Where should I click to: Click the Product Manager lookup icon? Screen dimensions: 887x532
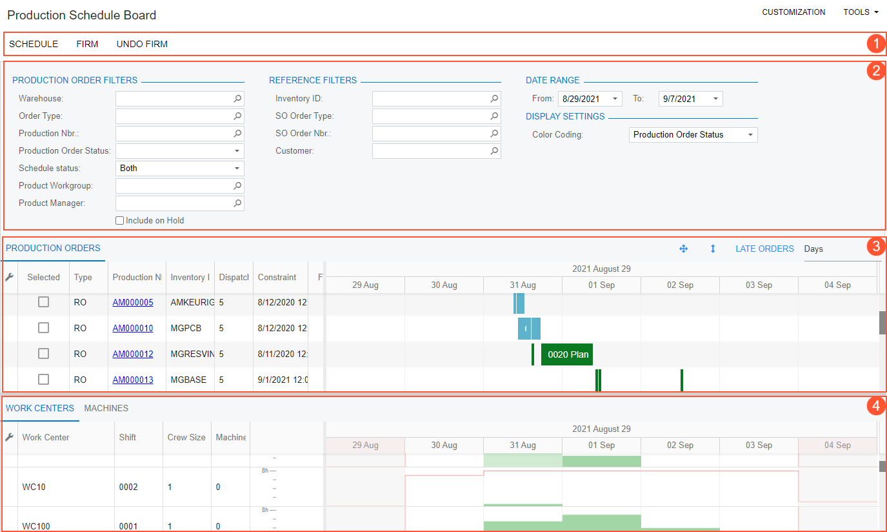click(x=237, y=203)
